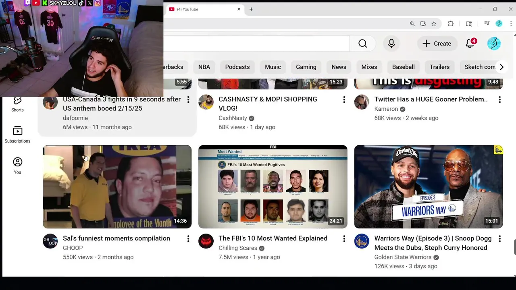Start voice search with the microphone icon
Image resolution: width=516 pixels, height=290 pixels.
coord(391,43)
